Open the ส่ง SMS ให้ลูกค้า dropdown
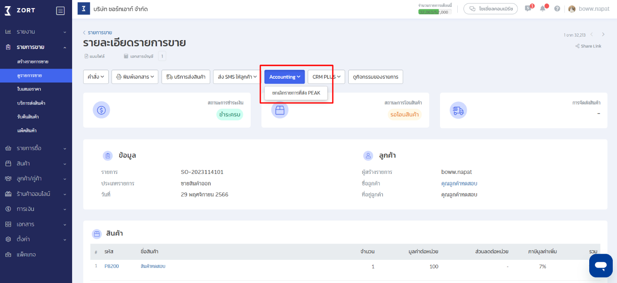The height and width of the screenshot is (283, 617). pos(237,77)
